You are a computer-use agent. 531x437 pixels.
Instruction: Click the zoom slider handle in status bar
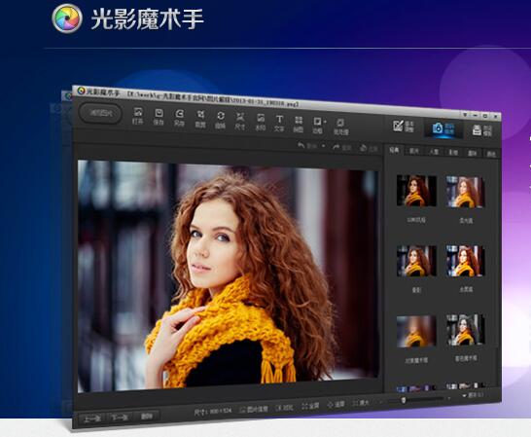coord(404,400)
